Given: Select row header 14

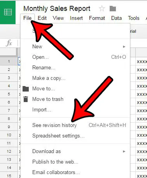Looking at the screenshot, I should click(9, 168).
